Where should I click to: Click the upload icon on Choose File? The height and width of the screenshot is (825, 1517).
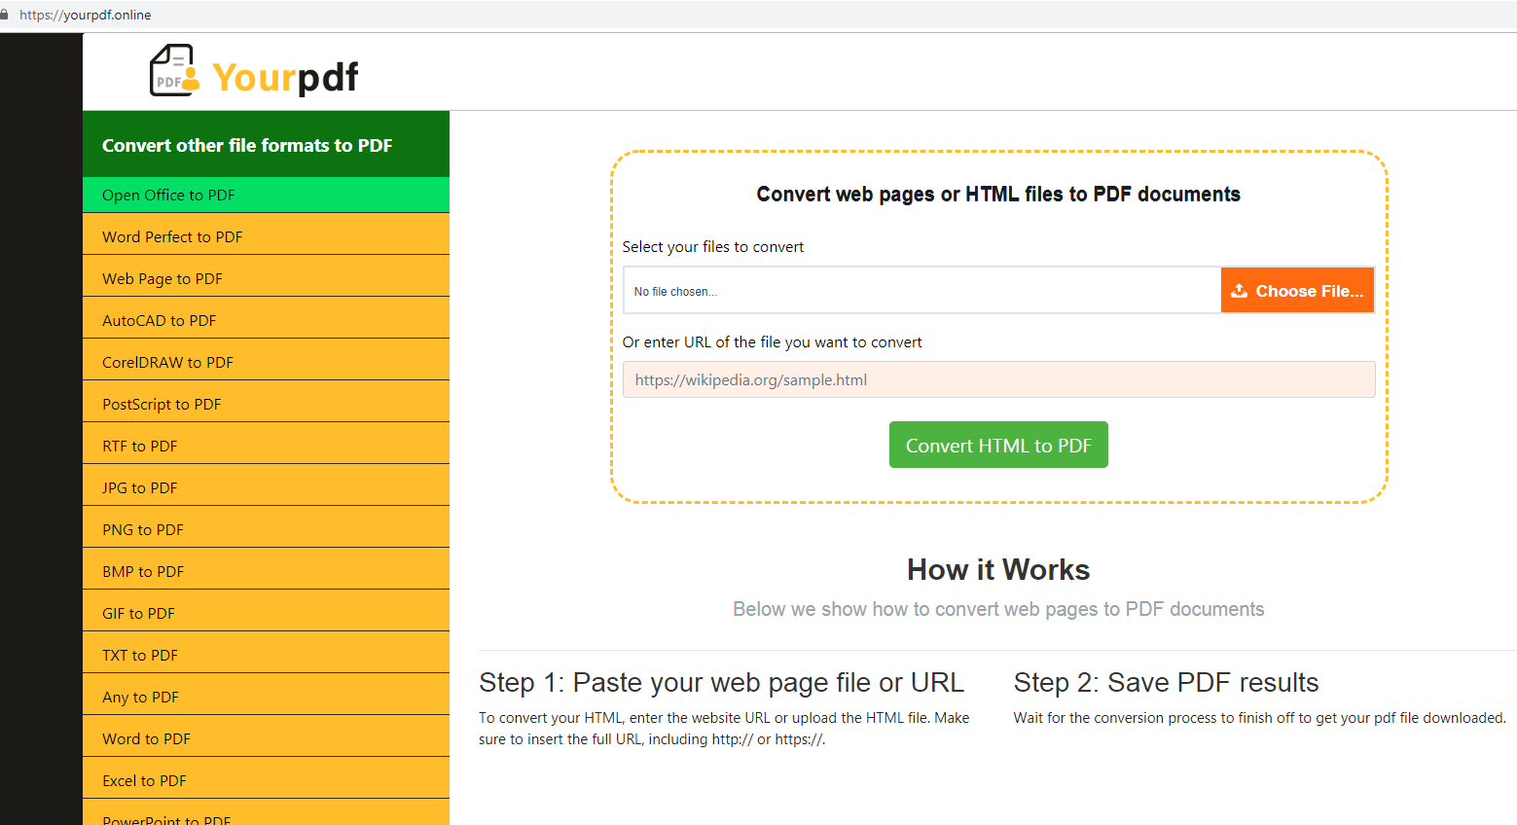point(1239,291)
